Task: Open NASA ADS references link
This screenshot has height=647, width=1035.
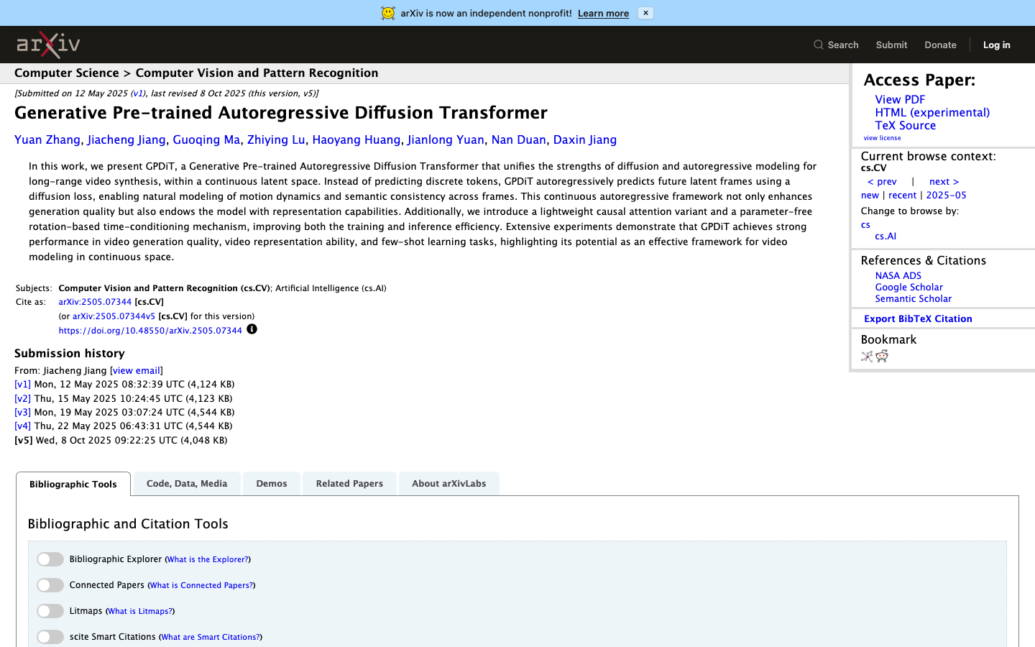Action: (898, 275)
